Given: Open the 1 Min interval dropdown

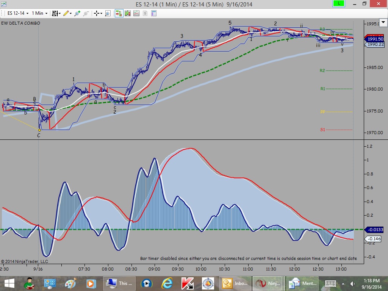Looking at the screenshot, I should point(39,13).
